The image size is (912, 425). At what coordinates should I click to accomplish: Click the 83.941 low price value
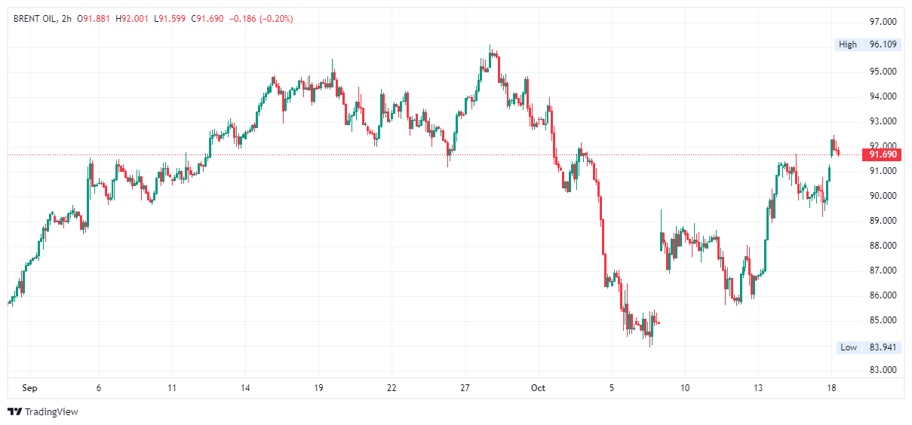click(x=883, y=347)
